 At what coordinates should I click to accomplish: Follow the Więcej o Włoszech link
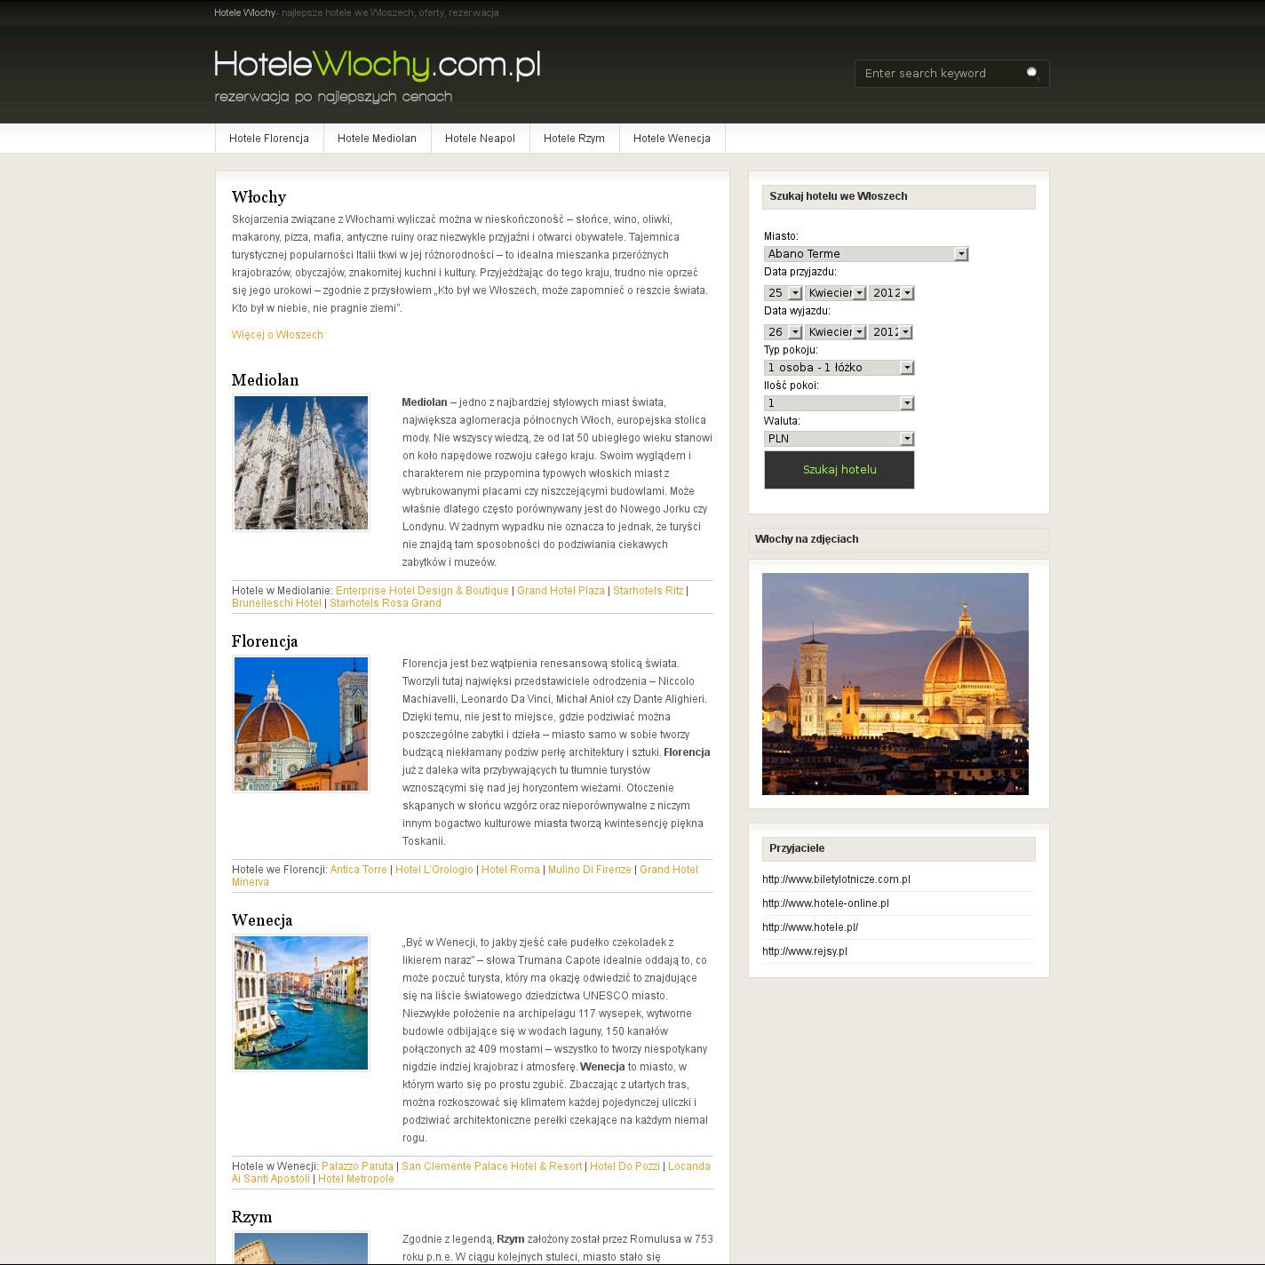tap(277, 335)
